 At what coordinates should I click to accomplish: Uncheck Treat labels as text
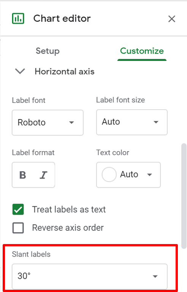point(18,209)
